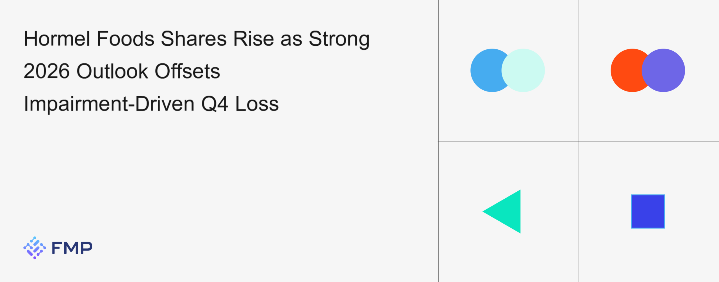Click the word "Shares" in the headline

[x=194, y=39]
